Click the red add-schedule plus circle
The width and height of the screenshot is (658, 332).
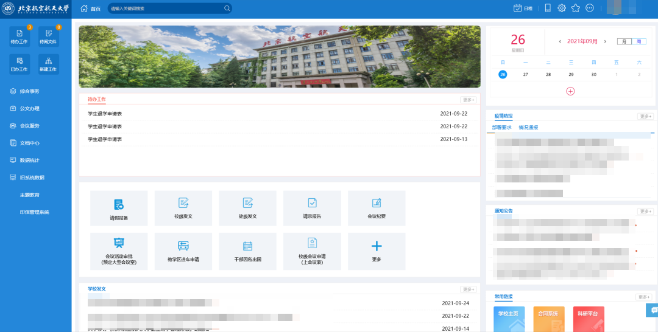pyautogui.click(x=570, y=91)
